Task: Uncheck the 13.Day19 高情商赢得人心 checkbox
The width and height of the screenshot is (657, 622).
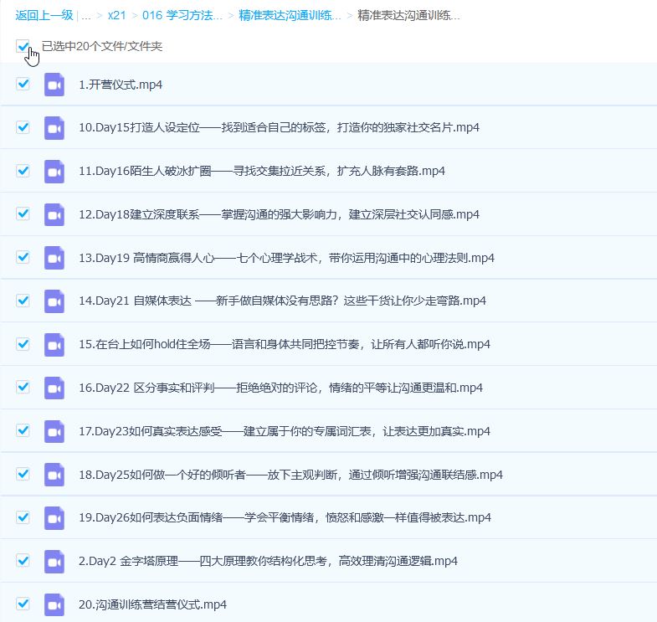Action: click(23, 257)
